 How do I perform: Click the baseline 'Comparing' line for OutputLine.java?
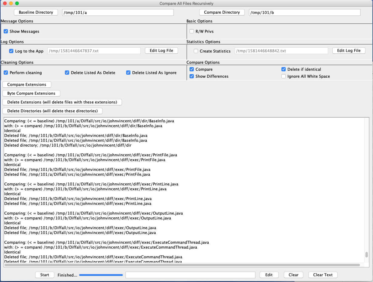(94, 213)
